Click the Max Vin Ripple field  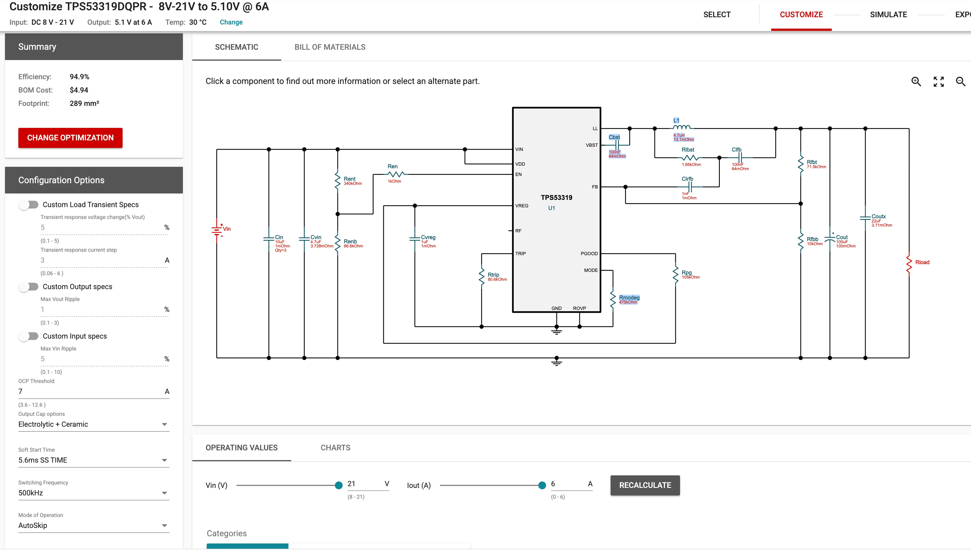tap(104, 359)
